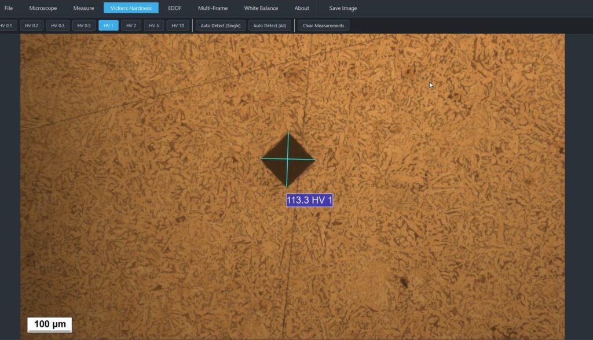Run Auto Detect (Single)
The height and width of the screenshot is (340, 593).
click(x=220, y=25)
